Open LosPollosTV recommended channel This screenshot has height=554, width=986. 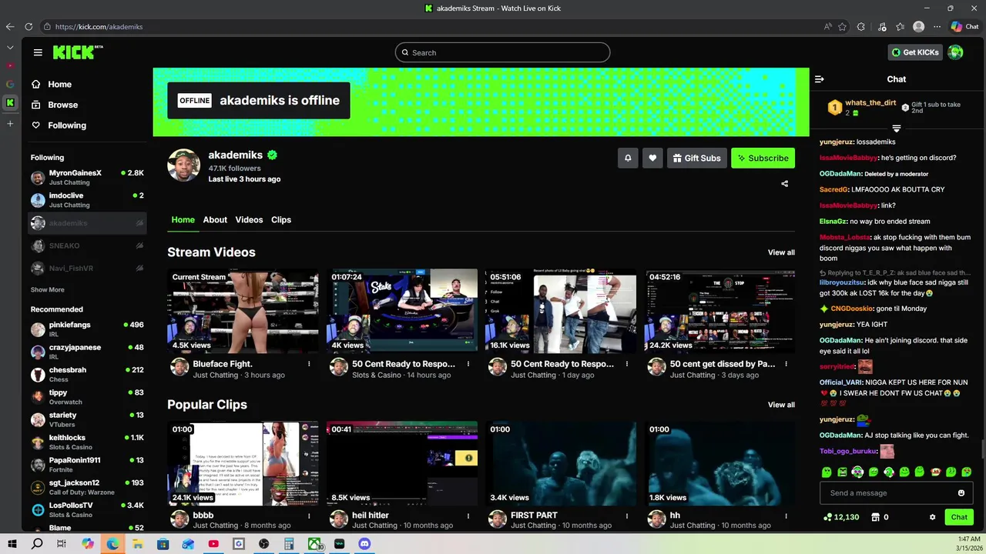pyautogui.click(x=87, y=509)
